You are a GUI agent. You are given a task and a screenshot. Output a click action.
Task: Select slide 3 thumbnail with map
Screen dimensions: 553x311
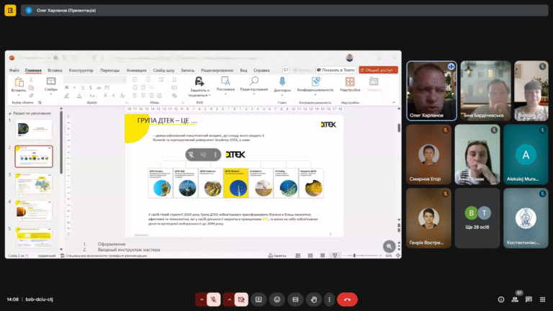pos(34,184)
